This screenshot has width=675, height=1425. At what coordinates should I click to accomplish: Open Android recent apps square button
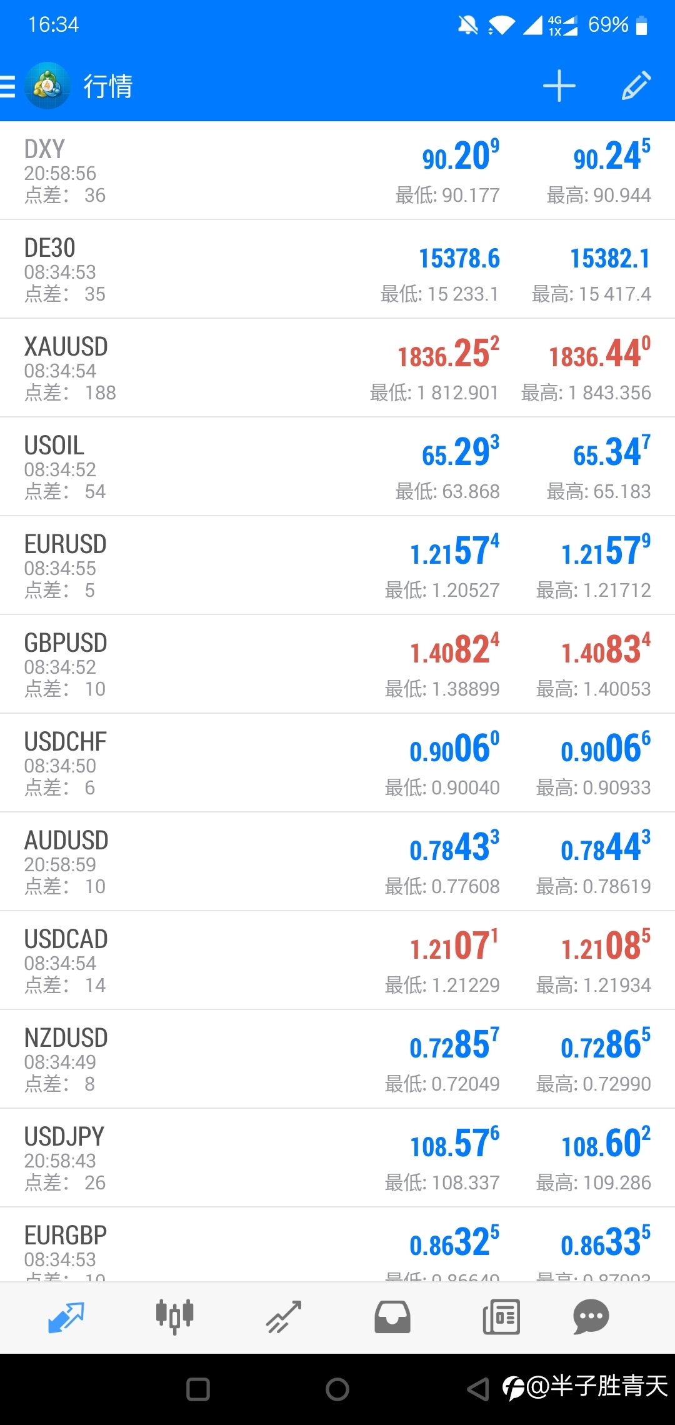point(198,1389)
